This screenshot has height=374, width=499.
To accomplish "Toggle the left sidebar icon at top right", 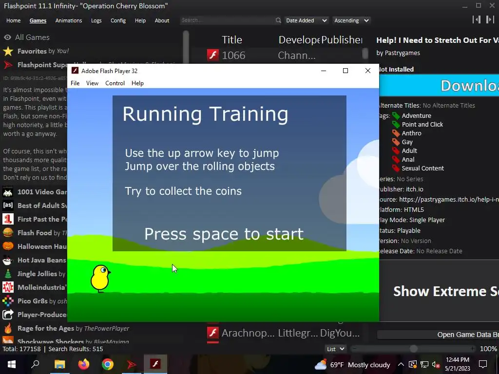I will click(477, 19).
